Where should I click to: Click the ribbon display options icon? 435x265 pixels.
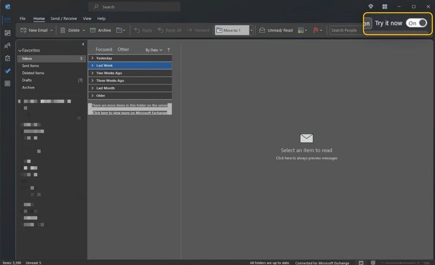[x=385, y=7]
